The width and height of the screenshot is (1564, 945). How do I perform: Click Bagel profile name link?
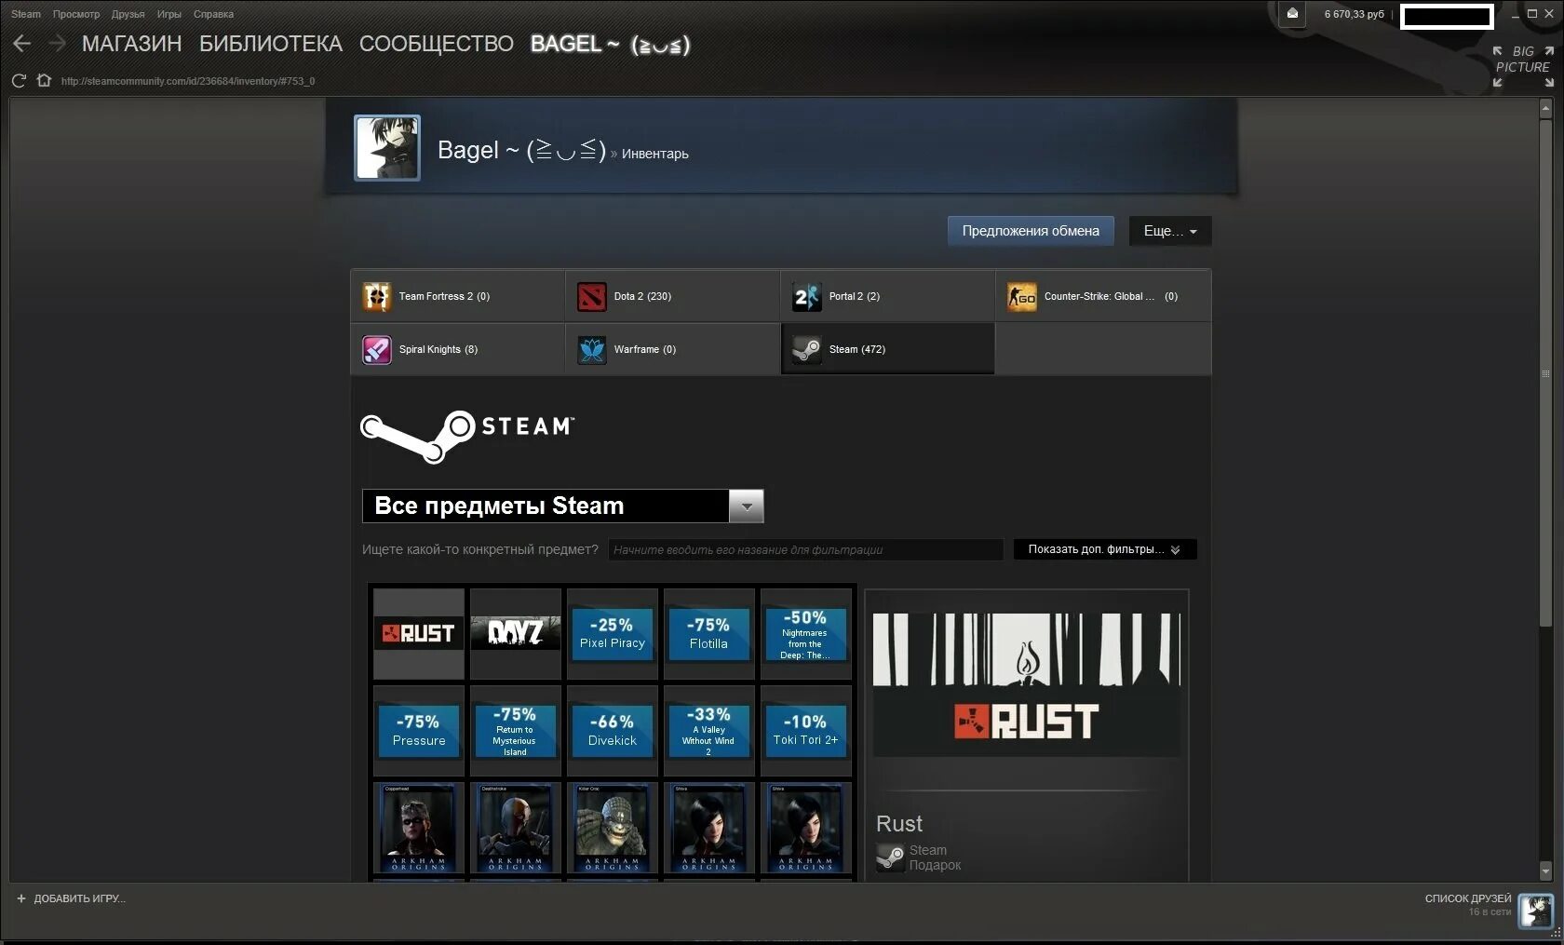point(521,150)
